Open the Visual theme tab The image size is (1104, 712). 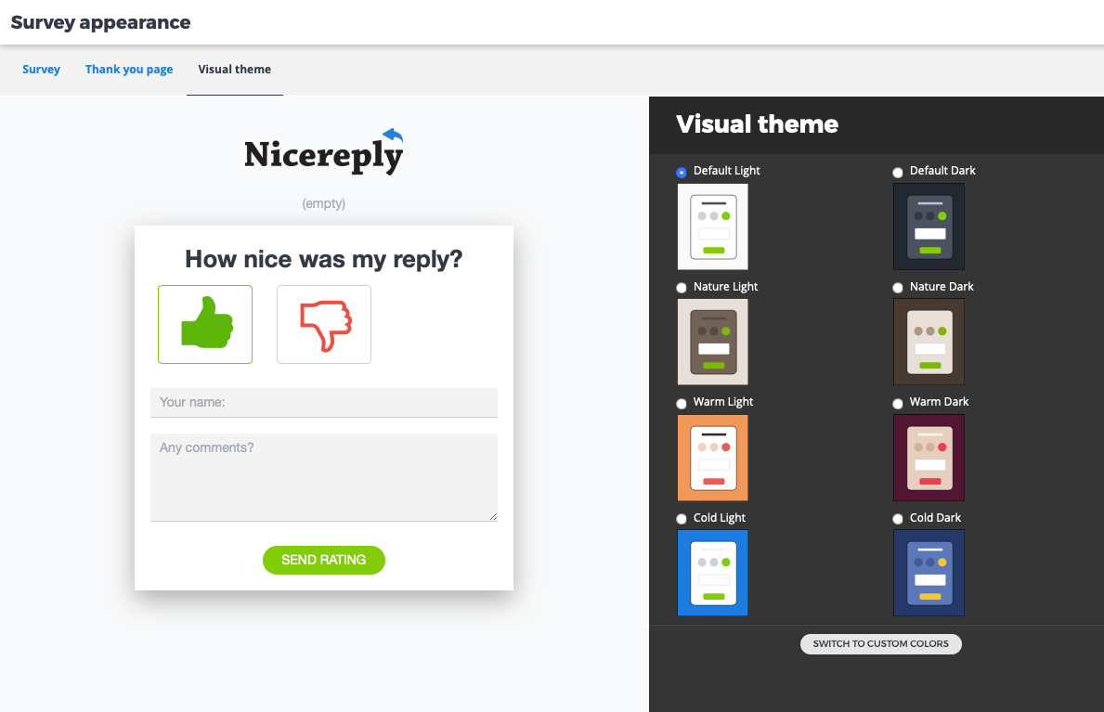[234, 70]
